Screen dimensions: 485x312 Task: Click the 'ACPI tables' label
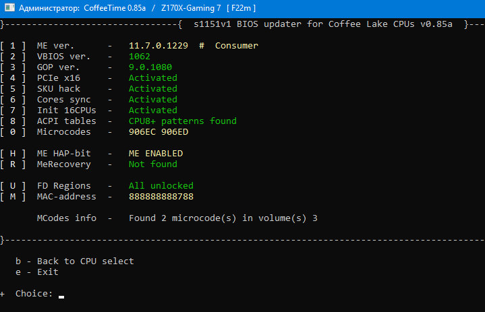[67, 121]
